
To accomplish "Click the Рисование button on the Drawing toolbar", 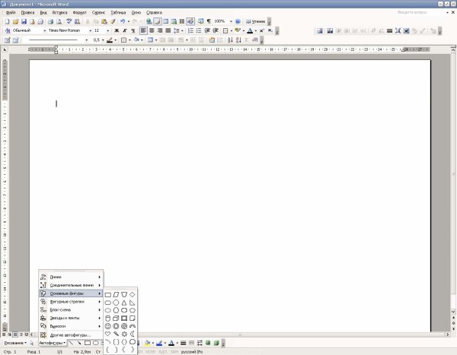I will point(17,343).
